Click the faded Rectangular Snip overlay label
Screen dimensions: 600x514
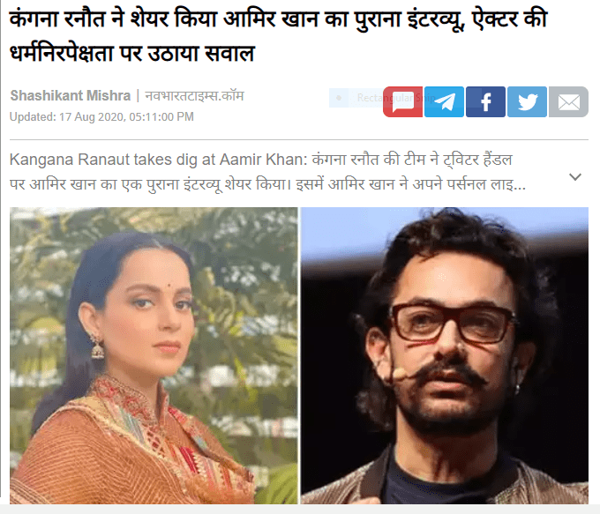coord(395,98)
